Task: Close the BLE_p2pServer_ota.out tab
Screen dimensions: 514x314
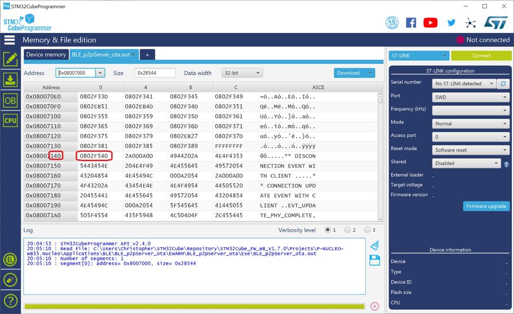Action: (133, 54)
